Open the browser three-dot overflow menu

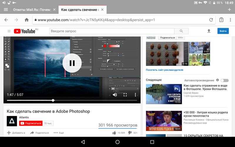click(230, 20)
